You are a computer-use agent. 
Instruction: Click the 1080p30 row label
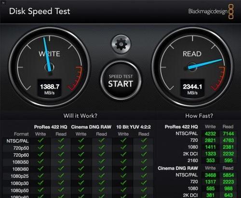pos(20,183)
